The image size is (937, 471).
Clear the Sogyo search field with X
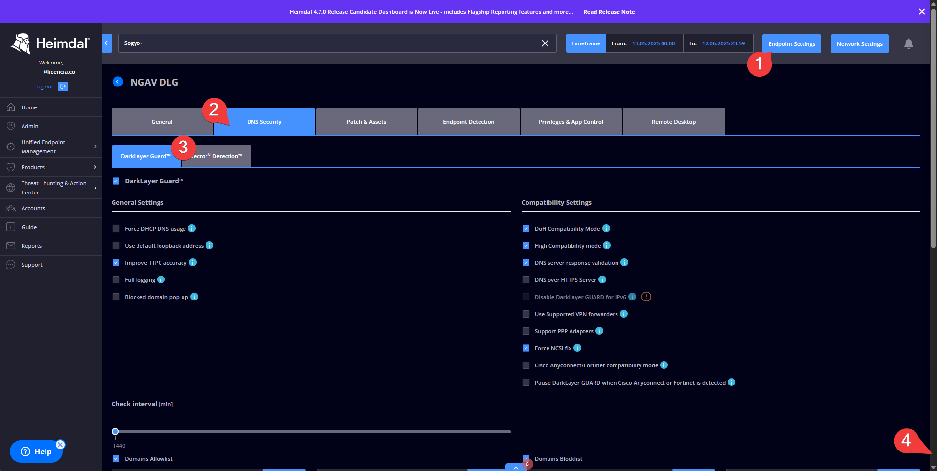tap(545, 43)
